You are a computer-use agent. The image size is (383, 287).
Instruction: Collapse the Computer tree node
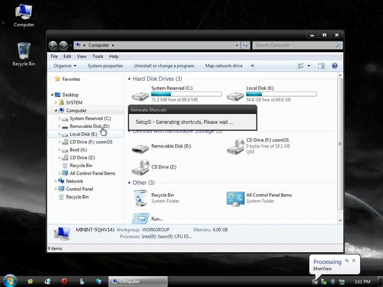(x=56, y=111)
